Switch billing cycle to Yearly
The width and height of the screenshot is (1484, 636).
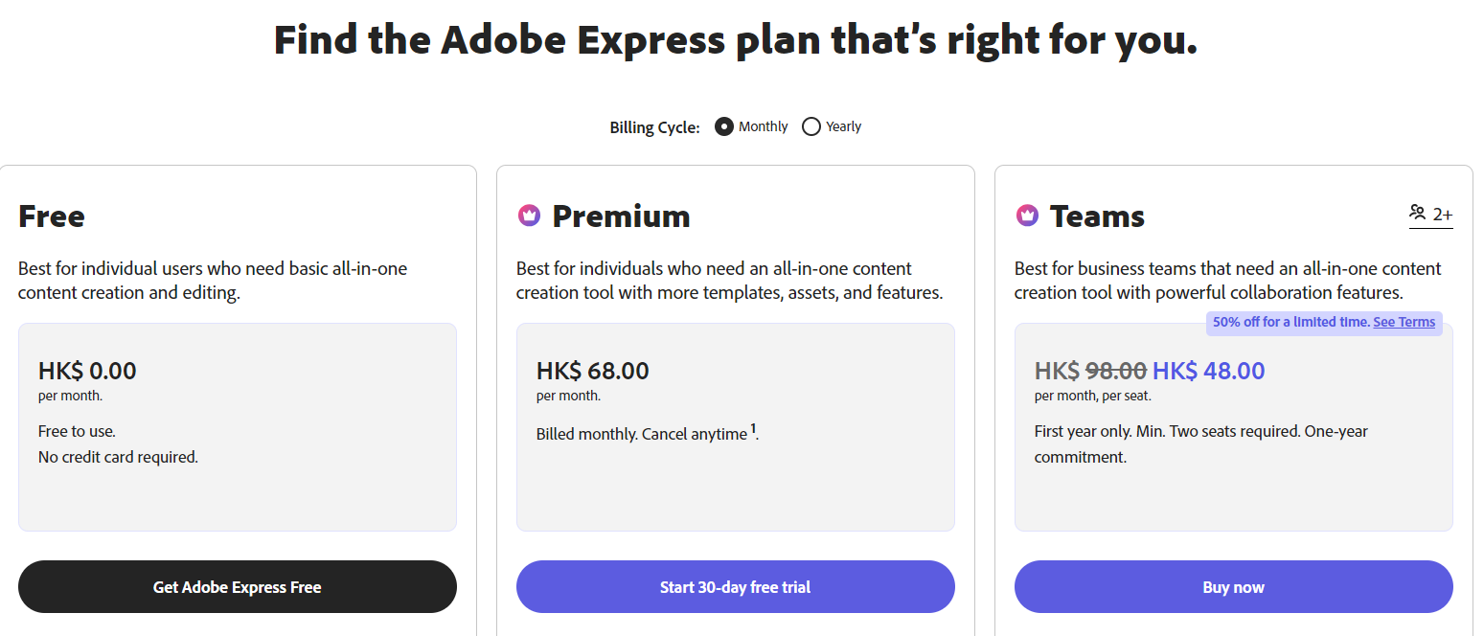coord(811,126)
